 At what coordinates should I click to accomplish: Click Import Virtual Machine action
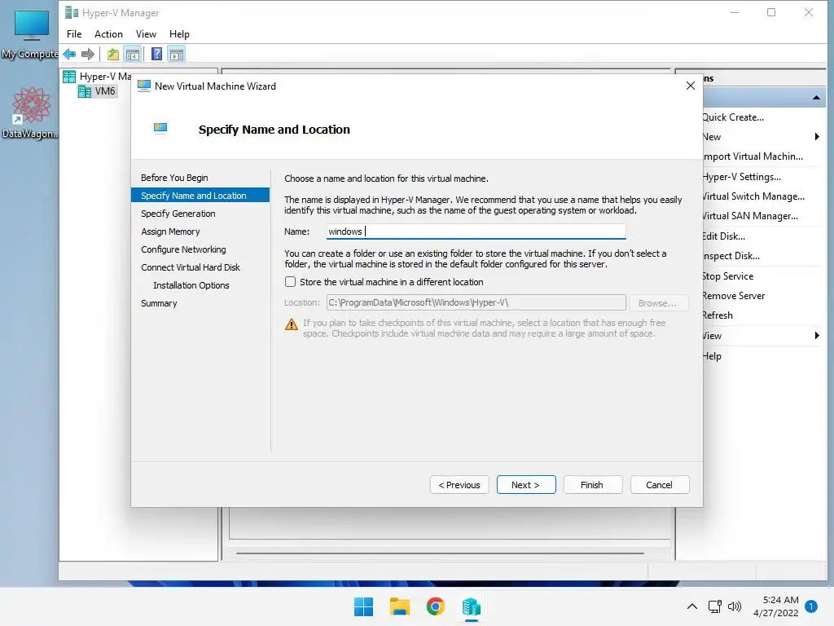pos(752,156)
